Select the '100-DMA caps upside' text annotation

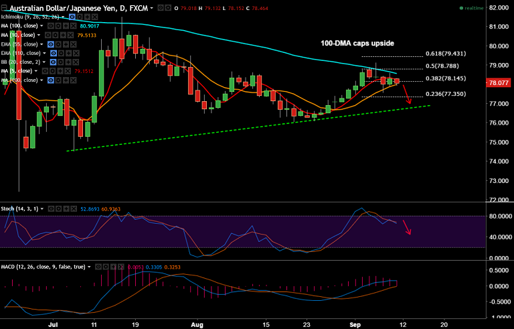(x=357, y=43)
